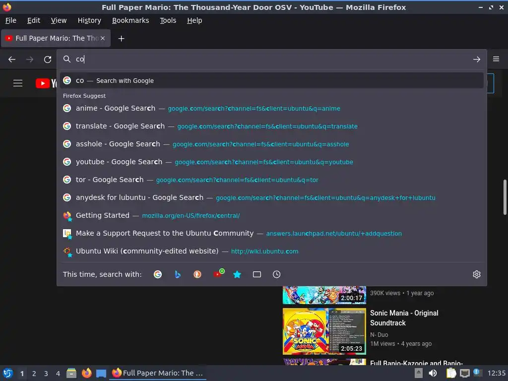Open the View menu
508x381 pixels.
(x=59, y=20)
